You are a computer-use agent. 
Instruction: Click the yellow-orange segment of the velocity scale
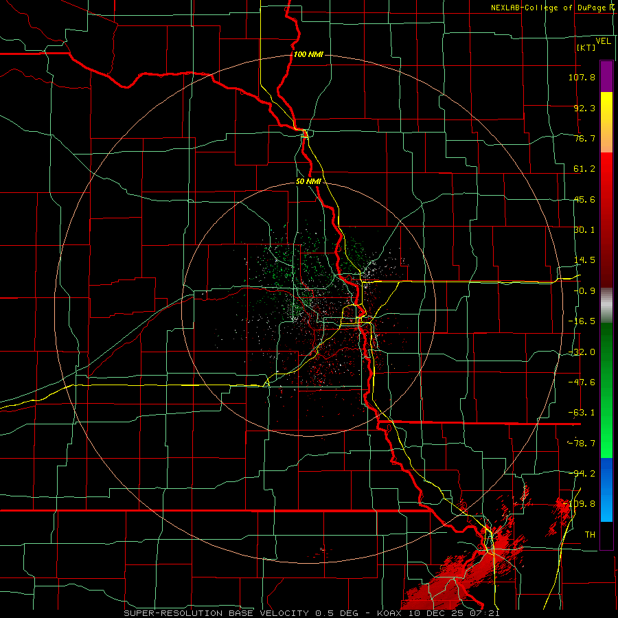[606, 122]
